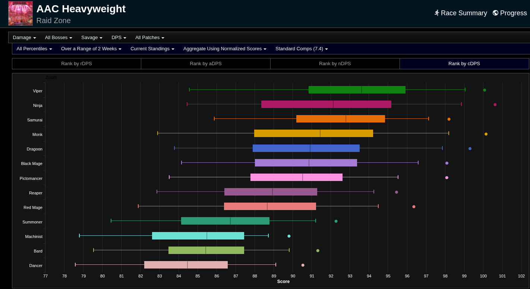Click the Red Mage box bar
The height and width of the screenshot is (289, 530).
pyautogui.click(x=270, y=206)
